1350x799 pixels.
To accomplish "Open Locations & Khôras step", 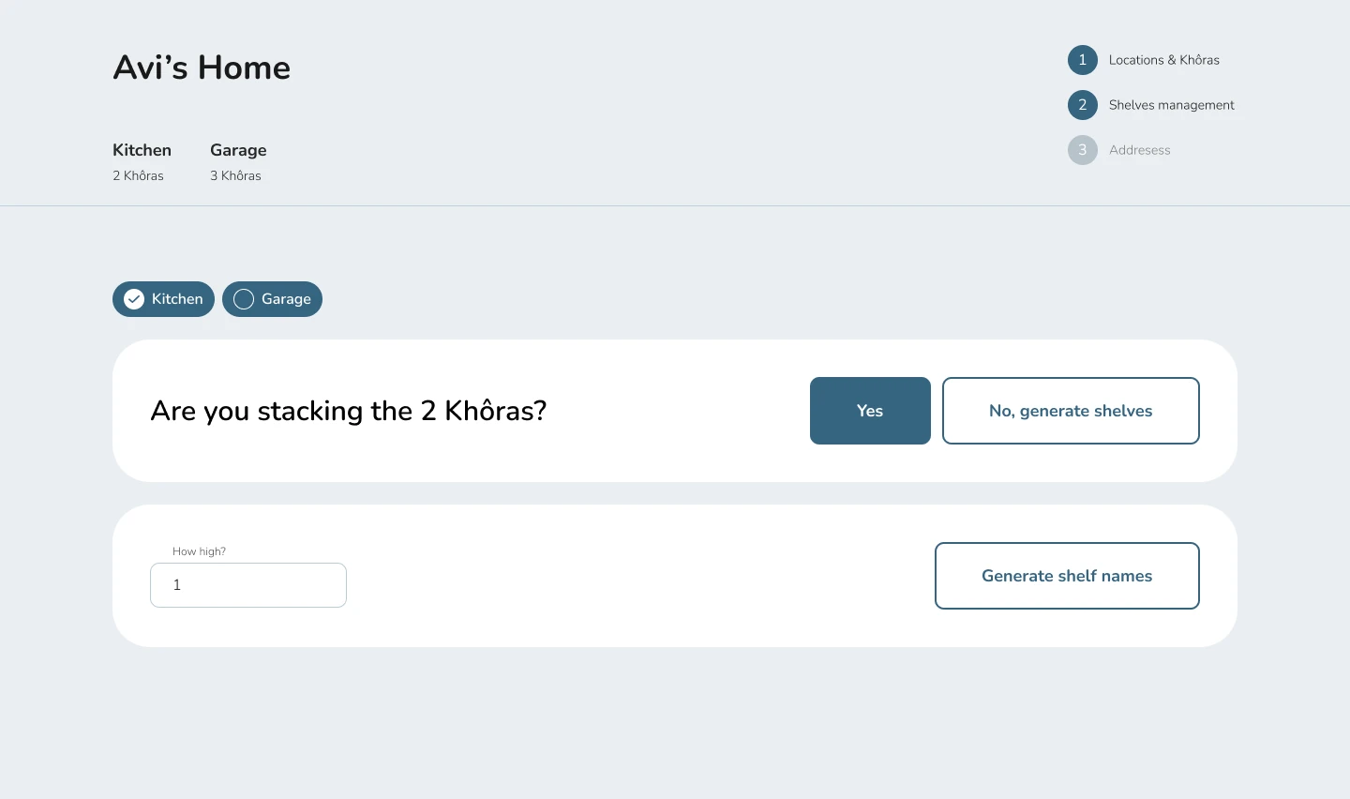I will point(1163,60).
